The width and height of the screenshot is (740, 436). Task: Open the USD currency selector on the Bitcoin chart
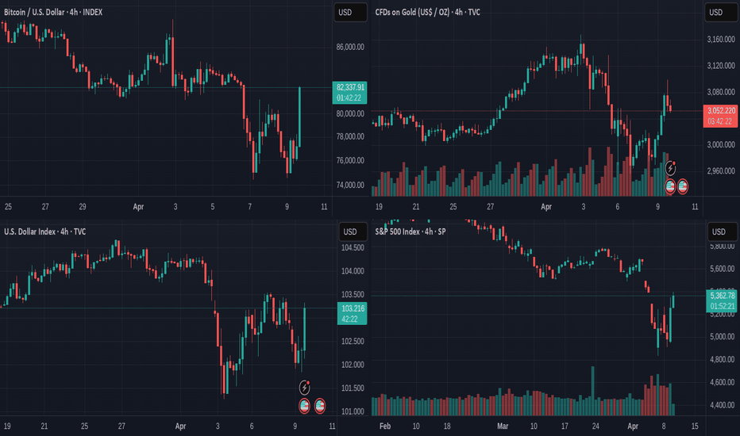click(x=350, y=12)
